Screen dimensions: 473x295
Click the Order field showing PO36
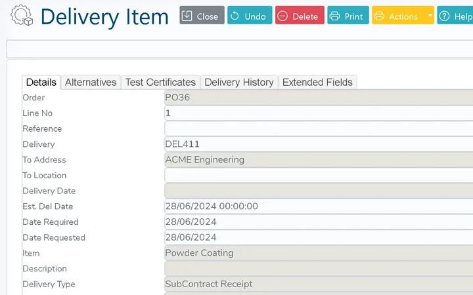[319, 98]
